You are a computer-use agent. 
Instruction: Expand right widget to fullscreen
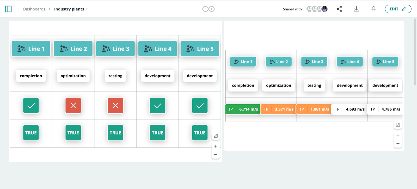click(x=398, y=125)
